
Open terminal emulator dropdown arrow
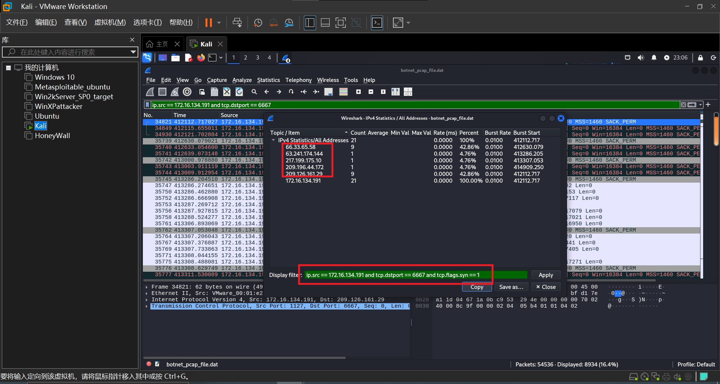tap(221, 58)
